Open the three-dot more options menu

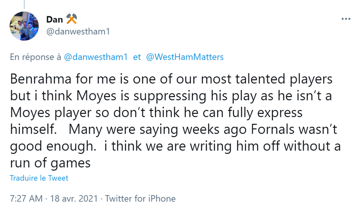(x=346, y=19)
